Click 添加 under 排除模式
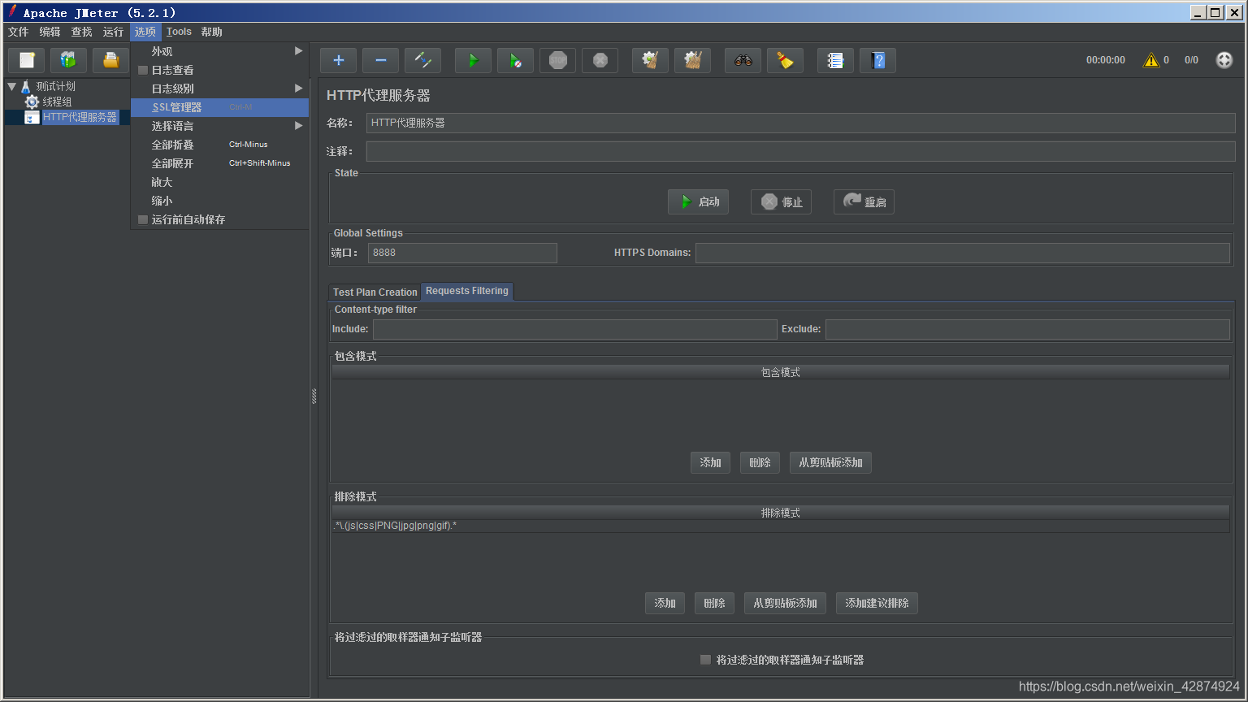The height and width of the screenshot is (702, 1248). 665,603
